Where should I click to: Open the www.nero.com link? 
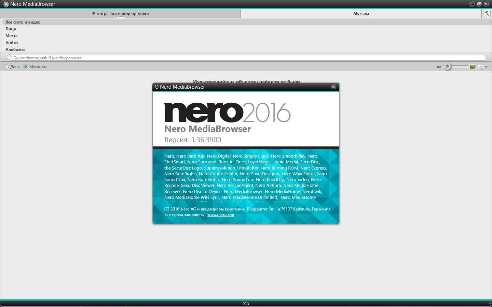pyautogui.click(x=221, y=215)
